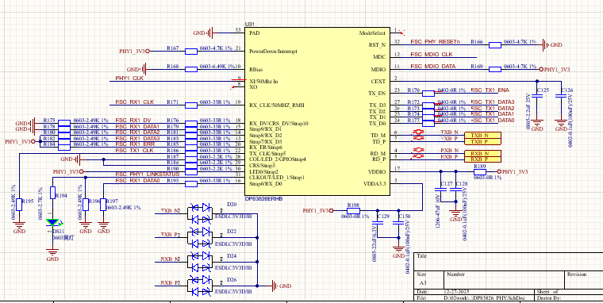Image resolution: width=603 pixels, height=303 pixels.
Task: Select vertical resistor R197 symbol
Action: coord(103,205)
